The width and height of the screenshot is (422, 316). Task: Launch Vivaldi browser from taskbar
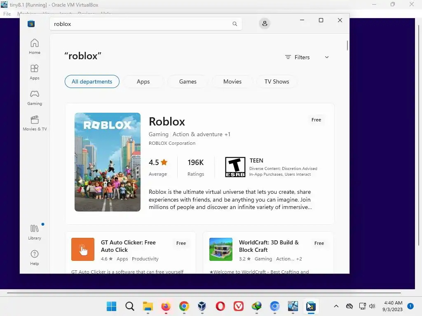pyautogui.click(x=239, y=306)
